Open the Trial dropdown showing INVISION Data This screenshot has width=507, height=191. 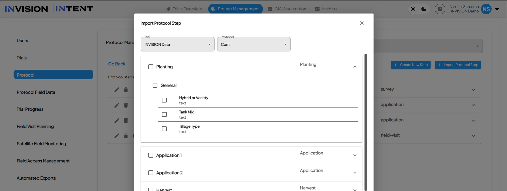[178, 45]
